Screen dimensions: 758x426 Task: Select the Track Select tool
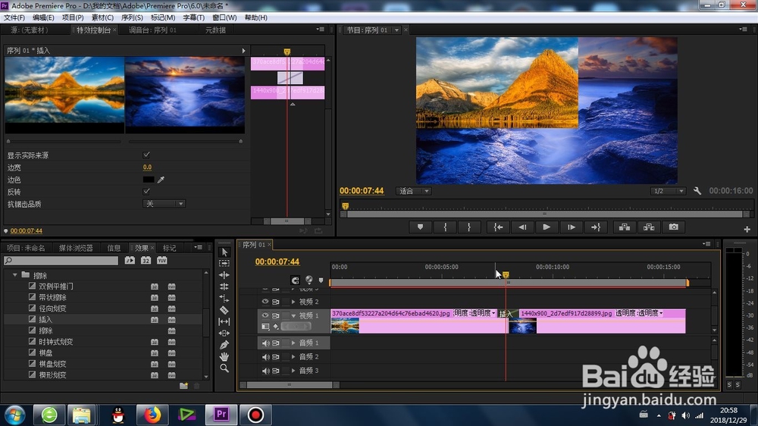tap(224, 264)
